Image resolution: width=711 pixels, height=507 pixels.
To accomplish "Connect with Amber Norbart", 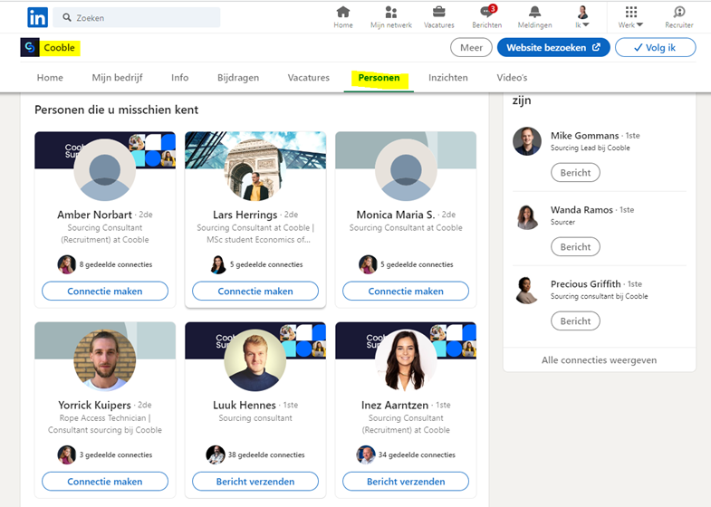I will click(105, 292).
